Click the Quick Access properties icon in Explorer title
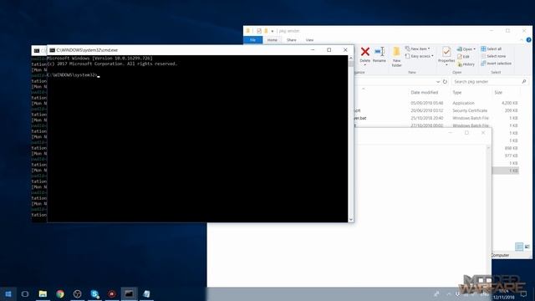This screenshot has width=535, height=301. 259,31
